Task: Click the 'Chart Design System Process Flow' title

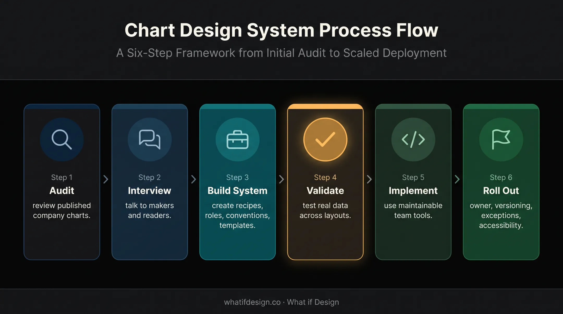Action: [281, 30]
